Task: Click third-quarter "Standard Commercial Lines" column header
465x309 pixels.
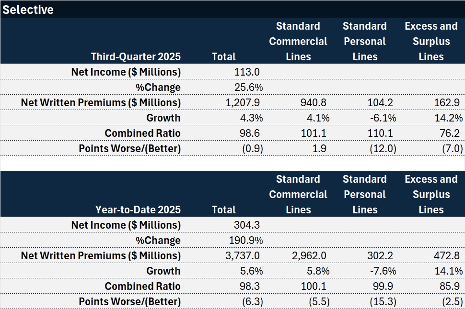Action: point(298,41)
